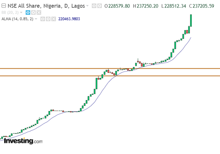Toggle visibility eye for NSE All Share series
220x154 pixels.
[94, 6]
